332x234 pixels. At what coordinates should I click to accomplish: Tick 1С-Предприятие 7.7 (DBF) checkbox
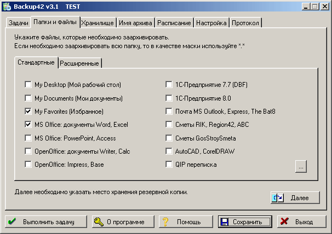(169, 85)
